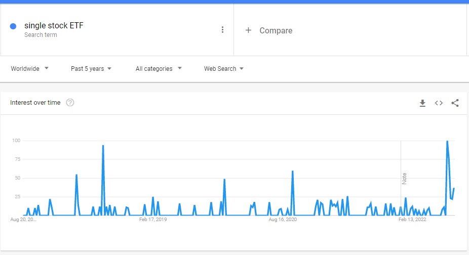The width and height of the screenshot is (469, 255).
Task: Click the Feb 13, 2022 axis label
Action: coord(412,220)
